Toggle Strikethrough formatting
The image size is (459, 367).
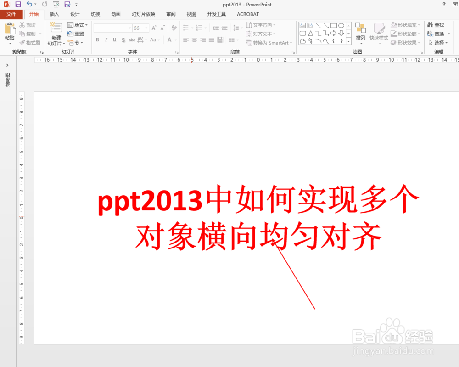(x=132, y=40)
